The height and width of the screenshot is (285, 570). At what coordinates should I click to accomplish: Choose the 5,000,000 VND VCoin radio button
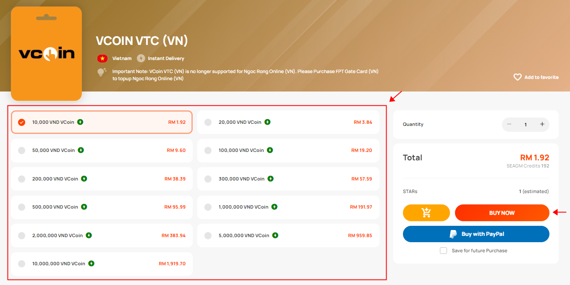point(208,235)
